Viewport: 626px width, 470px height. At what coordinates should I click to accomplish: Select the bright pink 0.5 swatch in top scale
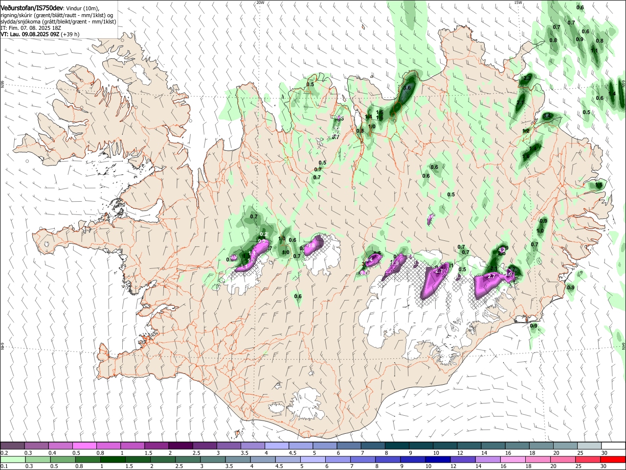pos(84,446)
